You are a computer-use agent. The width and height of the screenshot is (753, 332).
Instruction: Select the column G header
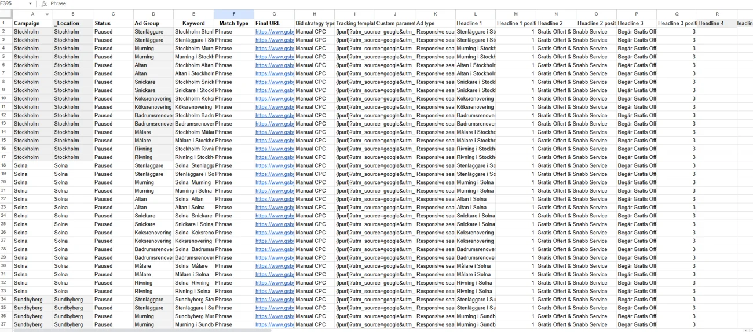274,14
